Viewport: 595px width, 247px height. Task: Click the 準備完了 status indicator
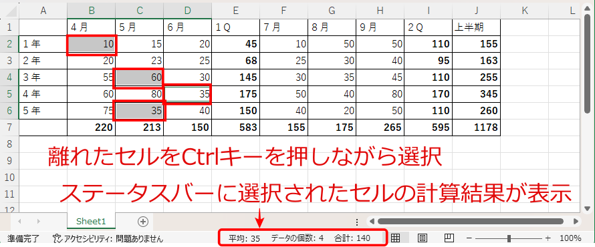point(23,238)
